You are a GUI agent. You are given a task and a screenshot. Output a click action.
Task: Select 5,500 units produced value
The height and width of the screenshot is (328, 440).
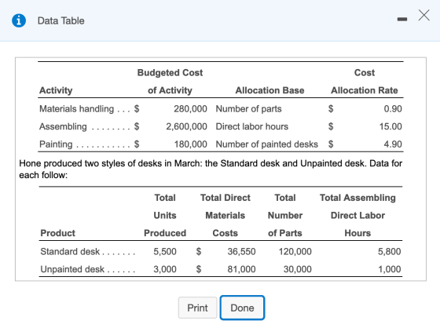point(165,251)
